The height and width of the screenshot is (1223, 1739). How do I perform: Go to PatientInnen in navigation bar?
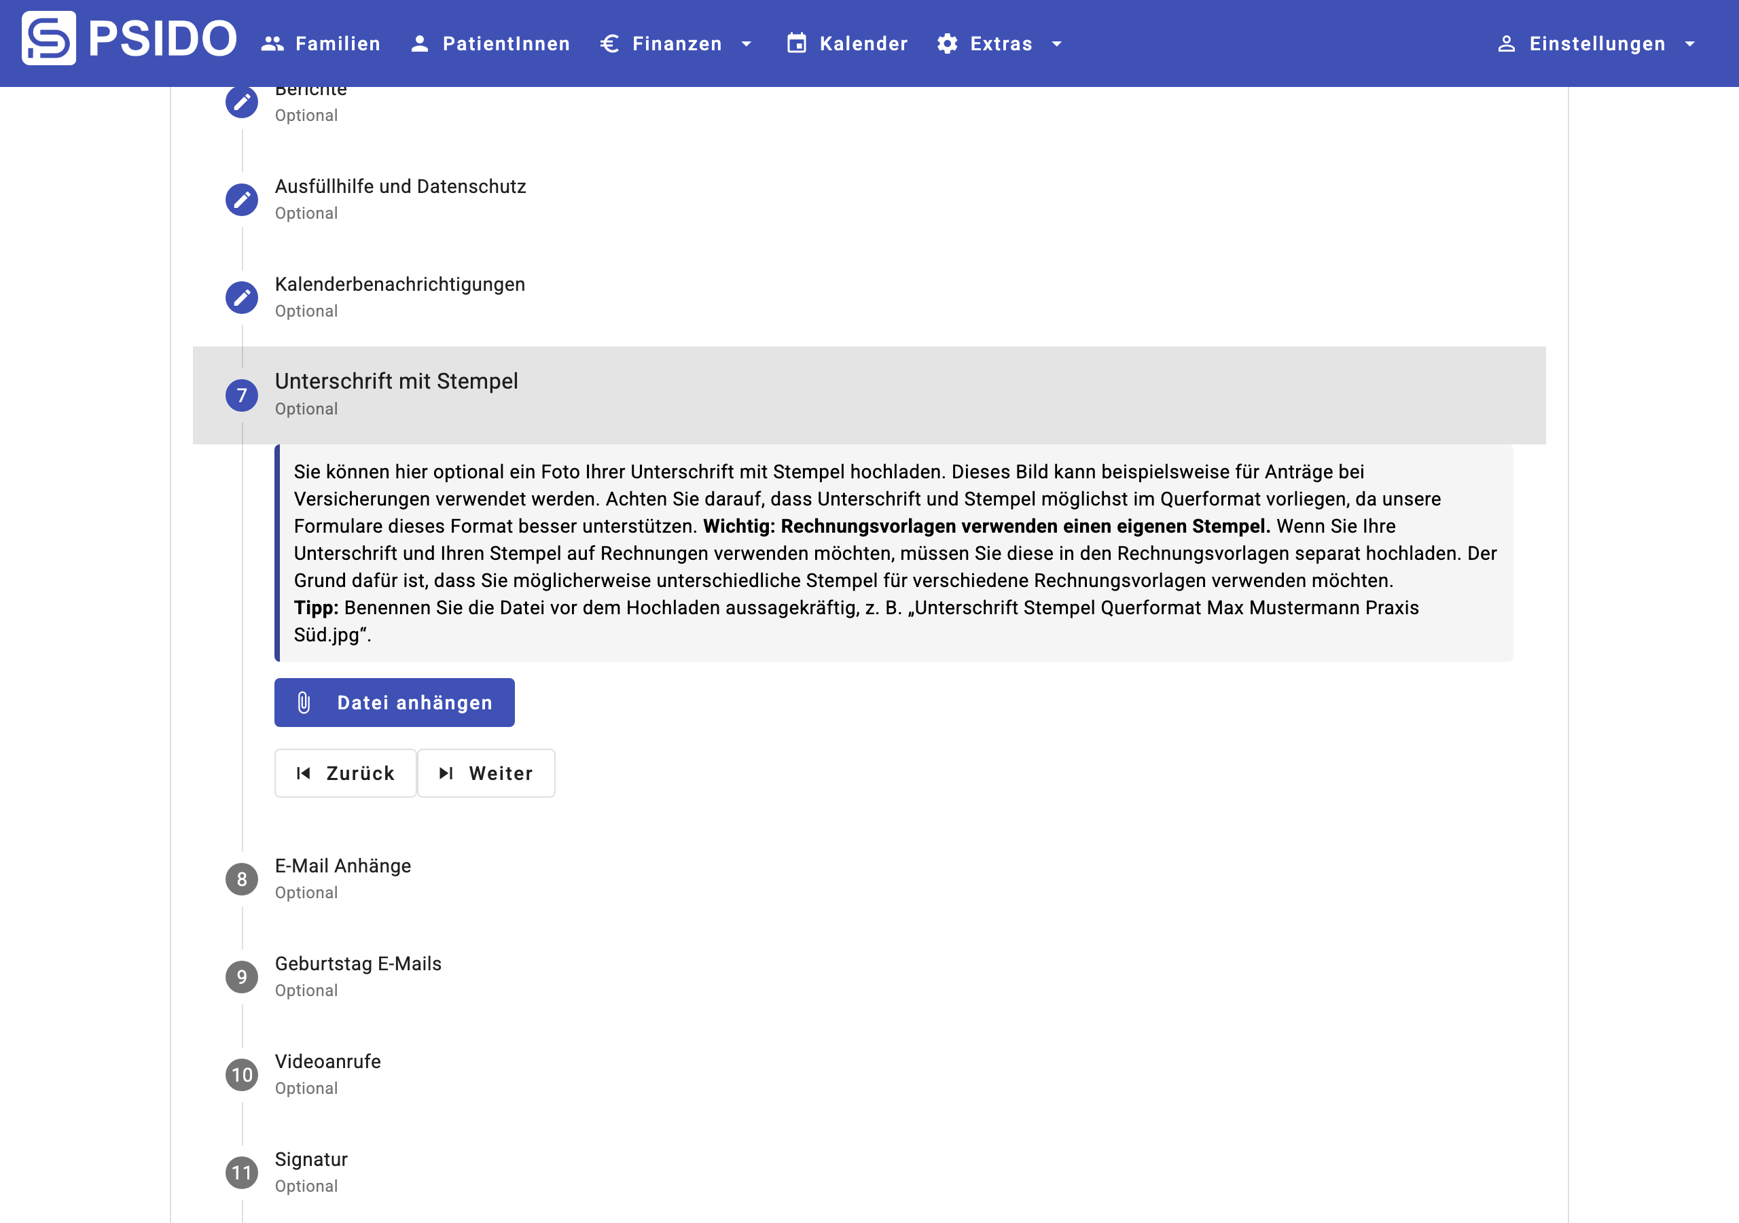tap(490, 44)
